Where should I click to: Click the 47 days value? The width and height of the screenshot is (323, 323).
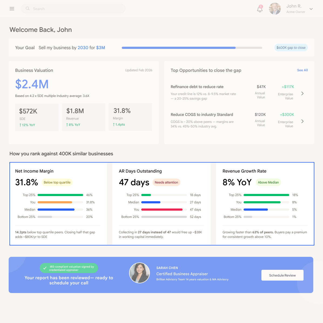(x=134, y=182)
